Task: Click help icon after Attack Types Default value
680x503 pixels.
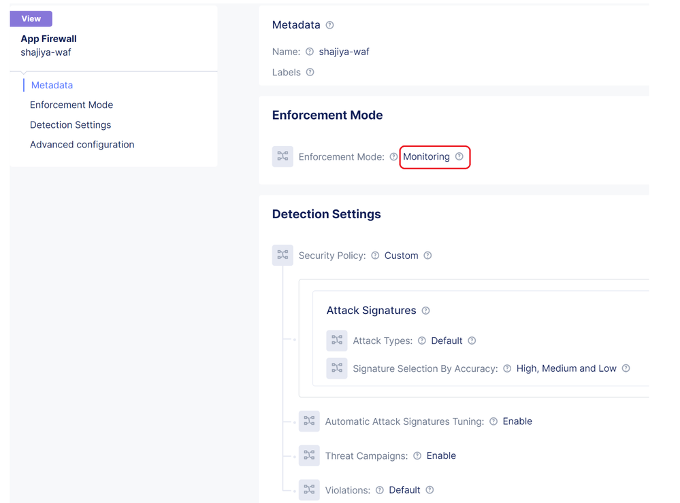Action: coord(472,341)
